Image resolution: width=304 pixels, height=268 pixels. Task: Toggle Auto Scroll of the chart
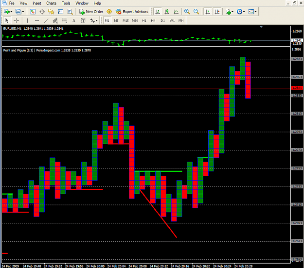(x=208, y=12)
